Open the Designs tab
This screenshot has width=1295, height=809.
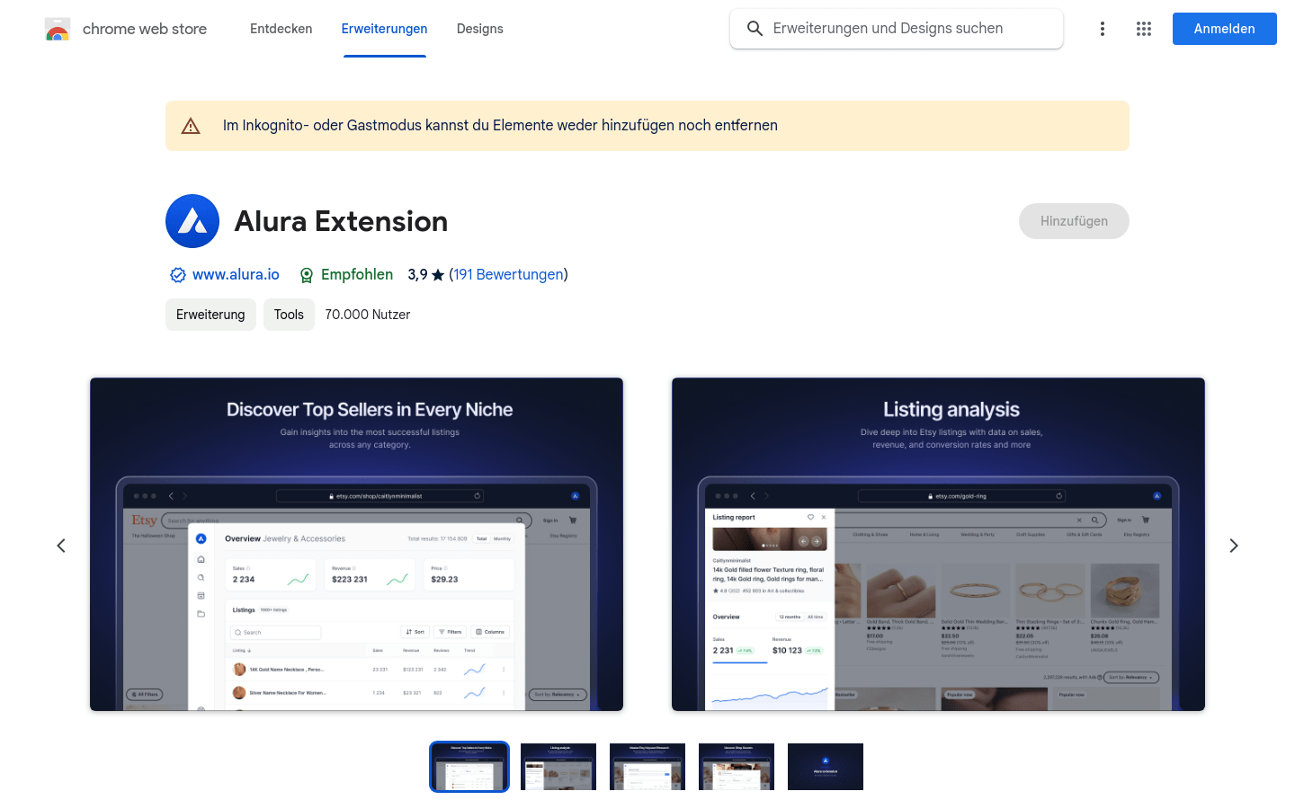479,28
